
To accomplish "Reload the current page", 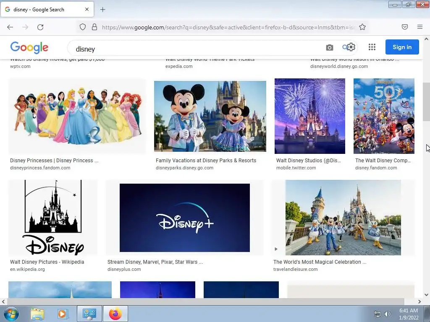I will 40,27.
